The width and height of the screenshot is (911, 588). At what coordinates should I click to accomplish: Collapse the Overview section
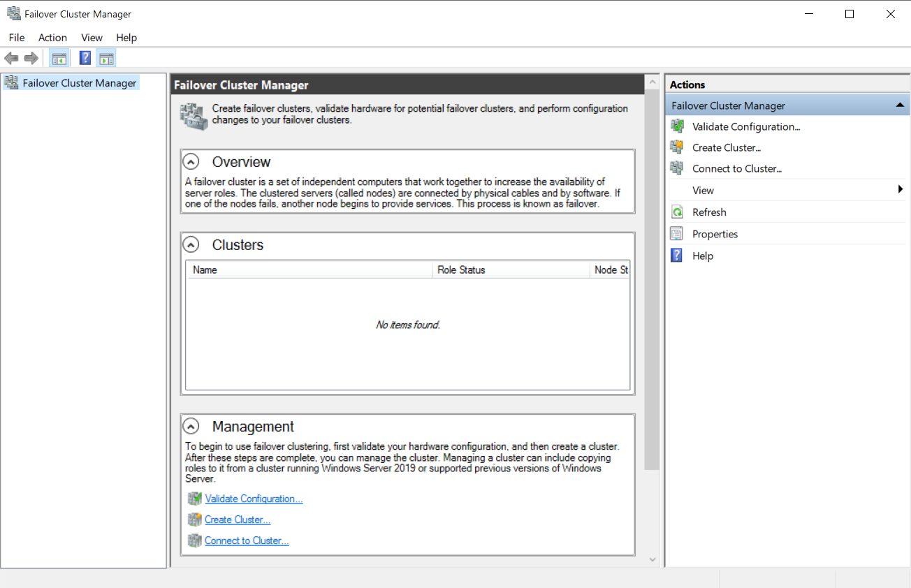click(x=191, y=161)
